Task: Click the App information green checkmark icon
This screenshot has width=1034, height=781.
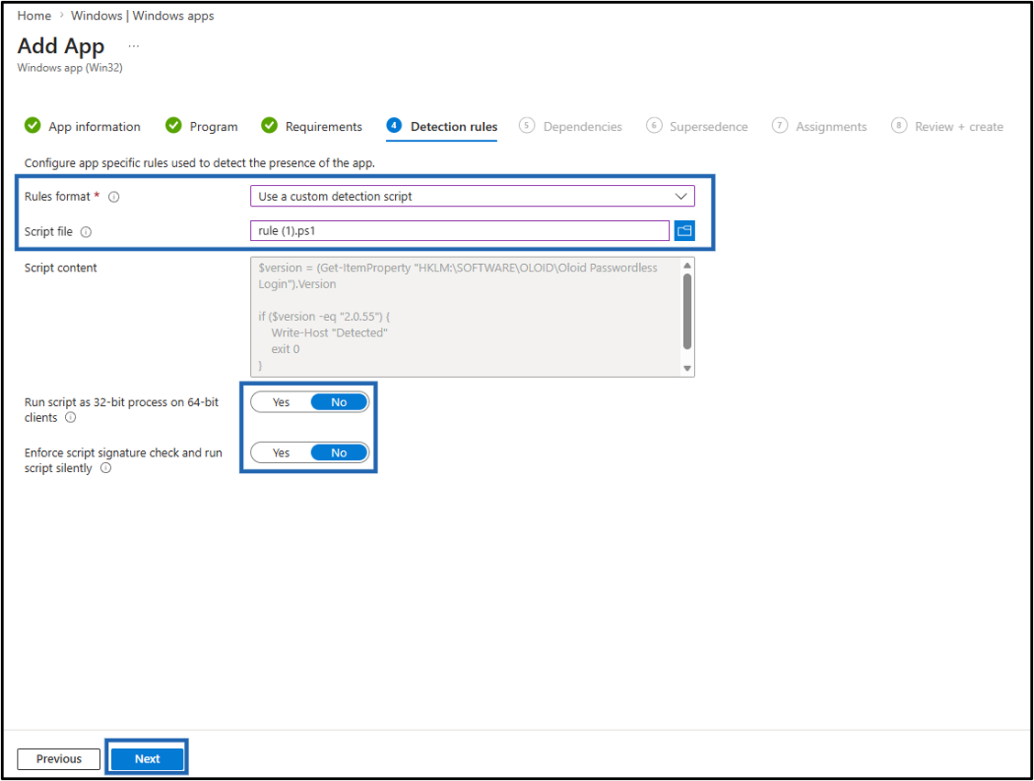Action: (32, 126)
